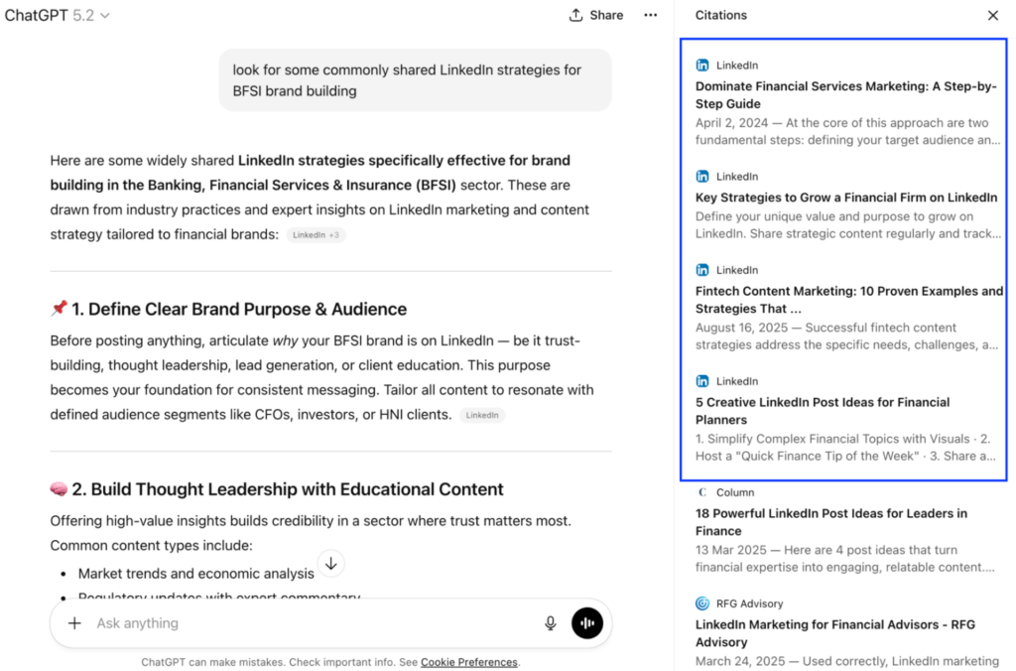Click the LinkedIn favicon beside the first citation

pyautogui.click(x=700, y=65)
